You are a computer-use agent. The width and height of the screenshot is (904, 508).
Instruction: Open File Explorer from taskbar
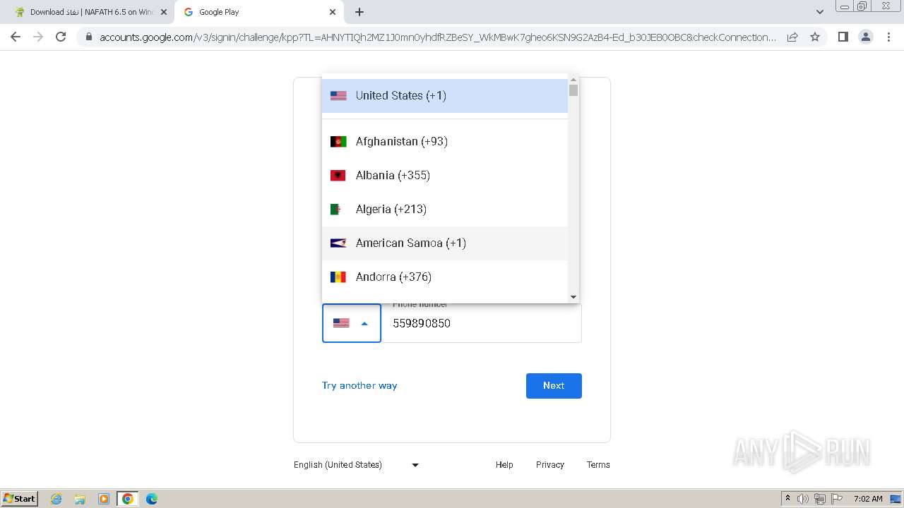tap(80, 499)
